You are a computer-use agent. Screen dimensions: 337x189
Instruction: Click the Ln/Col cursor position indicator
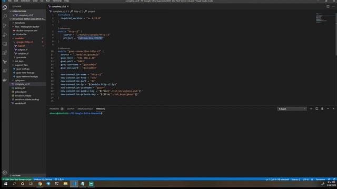pyautogui.click(x=277, y=180)
